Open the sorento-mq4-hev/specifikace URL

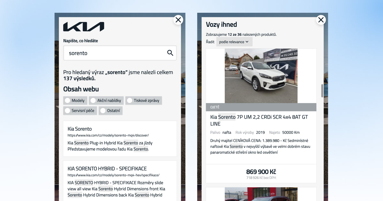point(114,175)
